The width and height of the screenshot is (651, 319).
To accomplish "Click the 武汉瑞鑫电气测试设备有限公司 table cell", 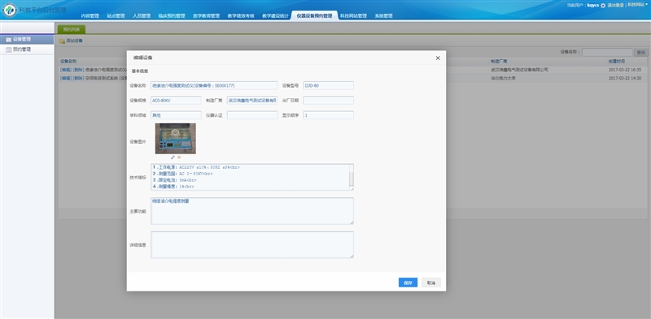I will [x=519, y=70].
